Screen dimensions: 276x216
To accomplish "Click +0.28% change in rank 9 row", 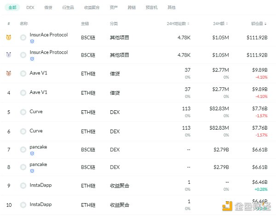I will coord(261,189).
